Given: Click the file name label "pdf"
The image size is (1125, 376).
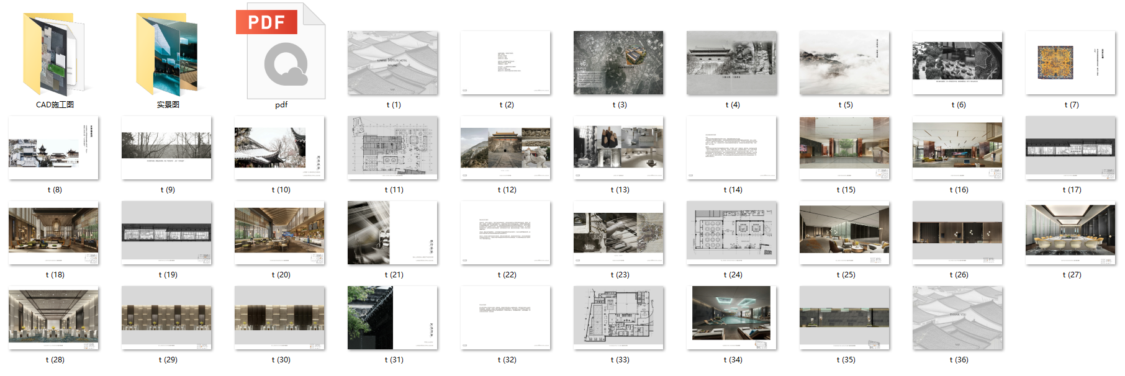Looking at the screenshot, I should click(281, 105).
